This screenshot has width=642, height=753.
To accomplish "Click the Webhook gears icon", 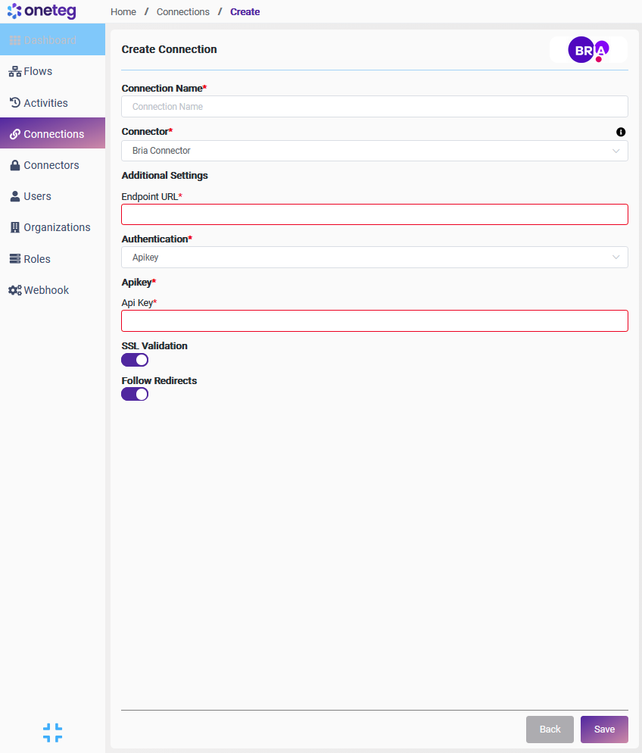I will coord(14,290).
